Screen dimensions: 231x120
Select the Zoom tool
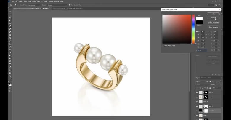[10, 76]
